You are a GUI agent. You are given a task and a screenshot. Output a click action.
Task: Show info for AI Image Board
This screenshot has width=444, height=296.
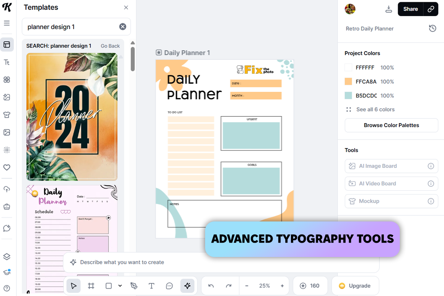pos(431,166)
